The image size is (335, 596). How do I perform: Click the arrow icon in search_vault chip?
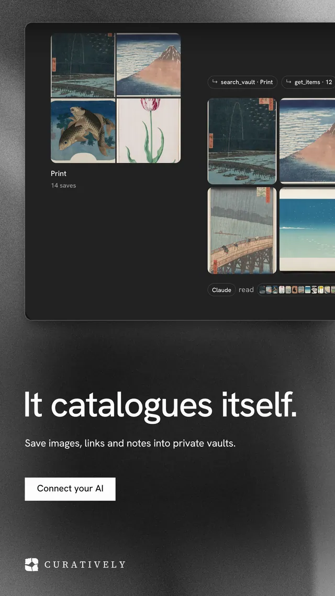215,82
